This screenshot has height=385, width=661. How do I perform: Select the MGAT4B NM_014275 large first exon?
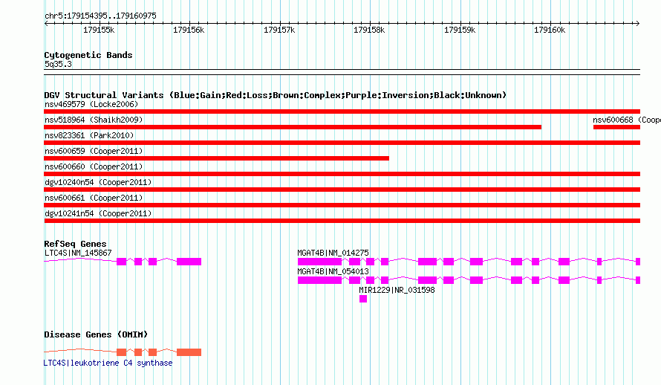pyautogui.click(x=319, y=262)
